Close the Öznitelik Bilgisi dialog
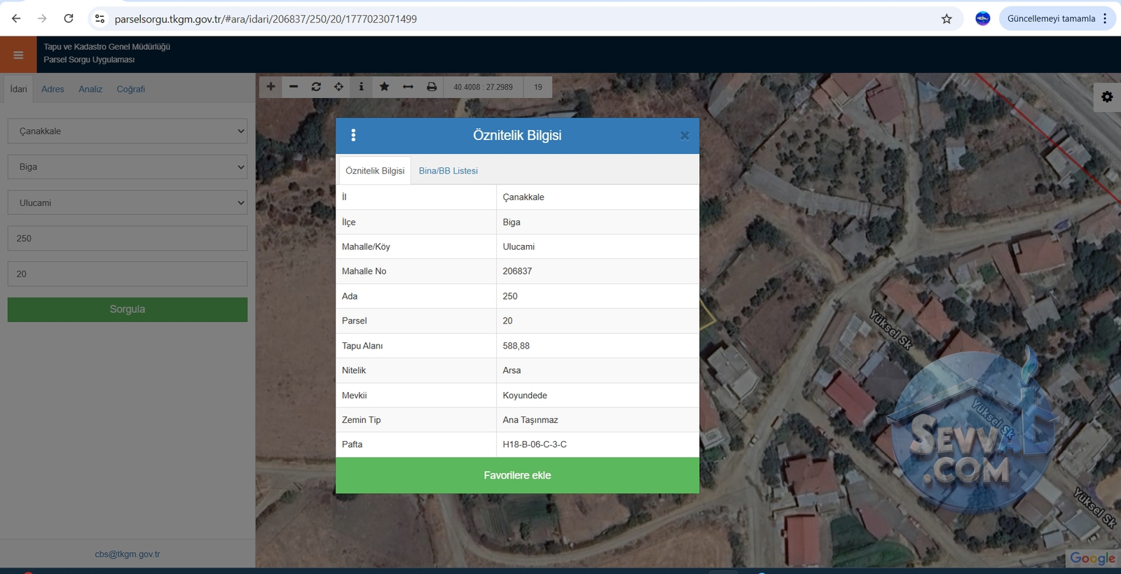The image size is (1121, 574). coord(685,136)
